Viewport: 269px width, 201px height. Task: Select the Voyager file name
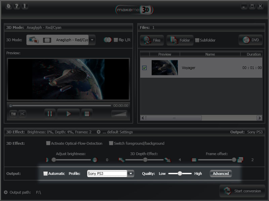pyautogui.click(x=189, y=68)
